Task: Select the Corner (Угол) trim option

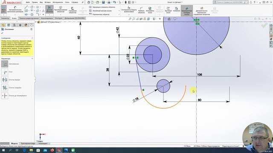Action: click(5, 72)
